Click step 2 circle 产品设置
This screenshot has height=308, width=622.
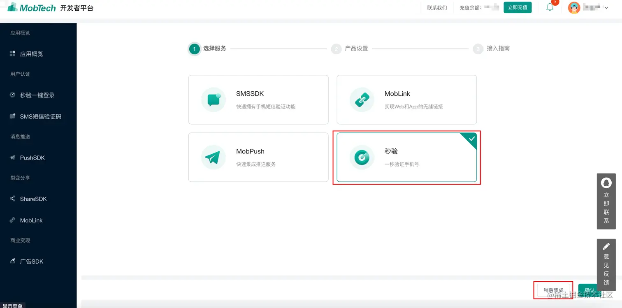click(336, 49)
